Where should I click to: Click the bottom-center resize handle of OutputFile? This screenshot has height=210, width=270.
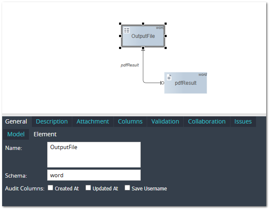tap(143, 48)
